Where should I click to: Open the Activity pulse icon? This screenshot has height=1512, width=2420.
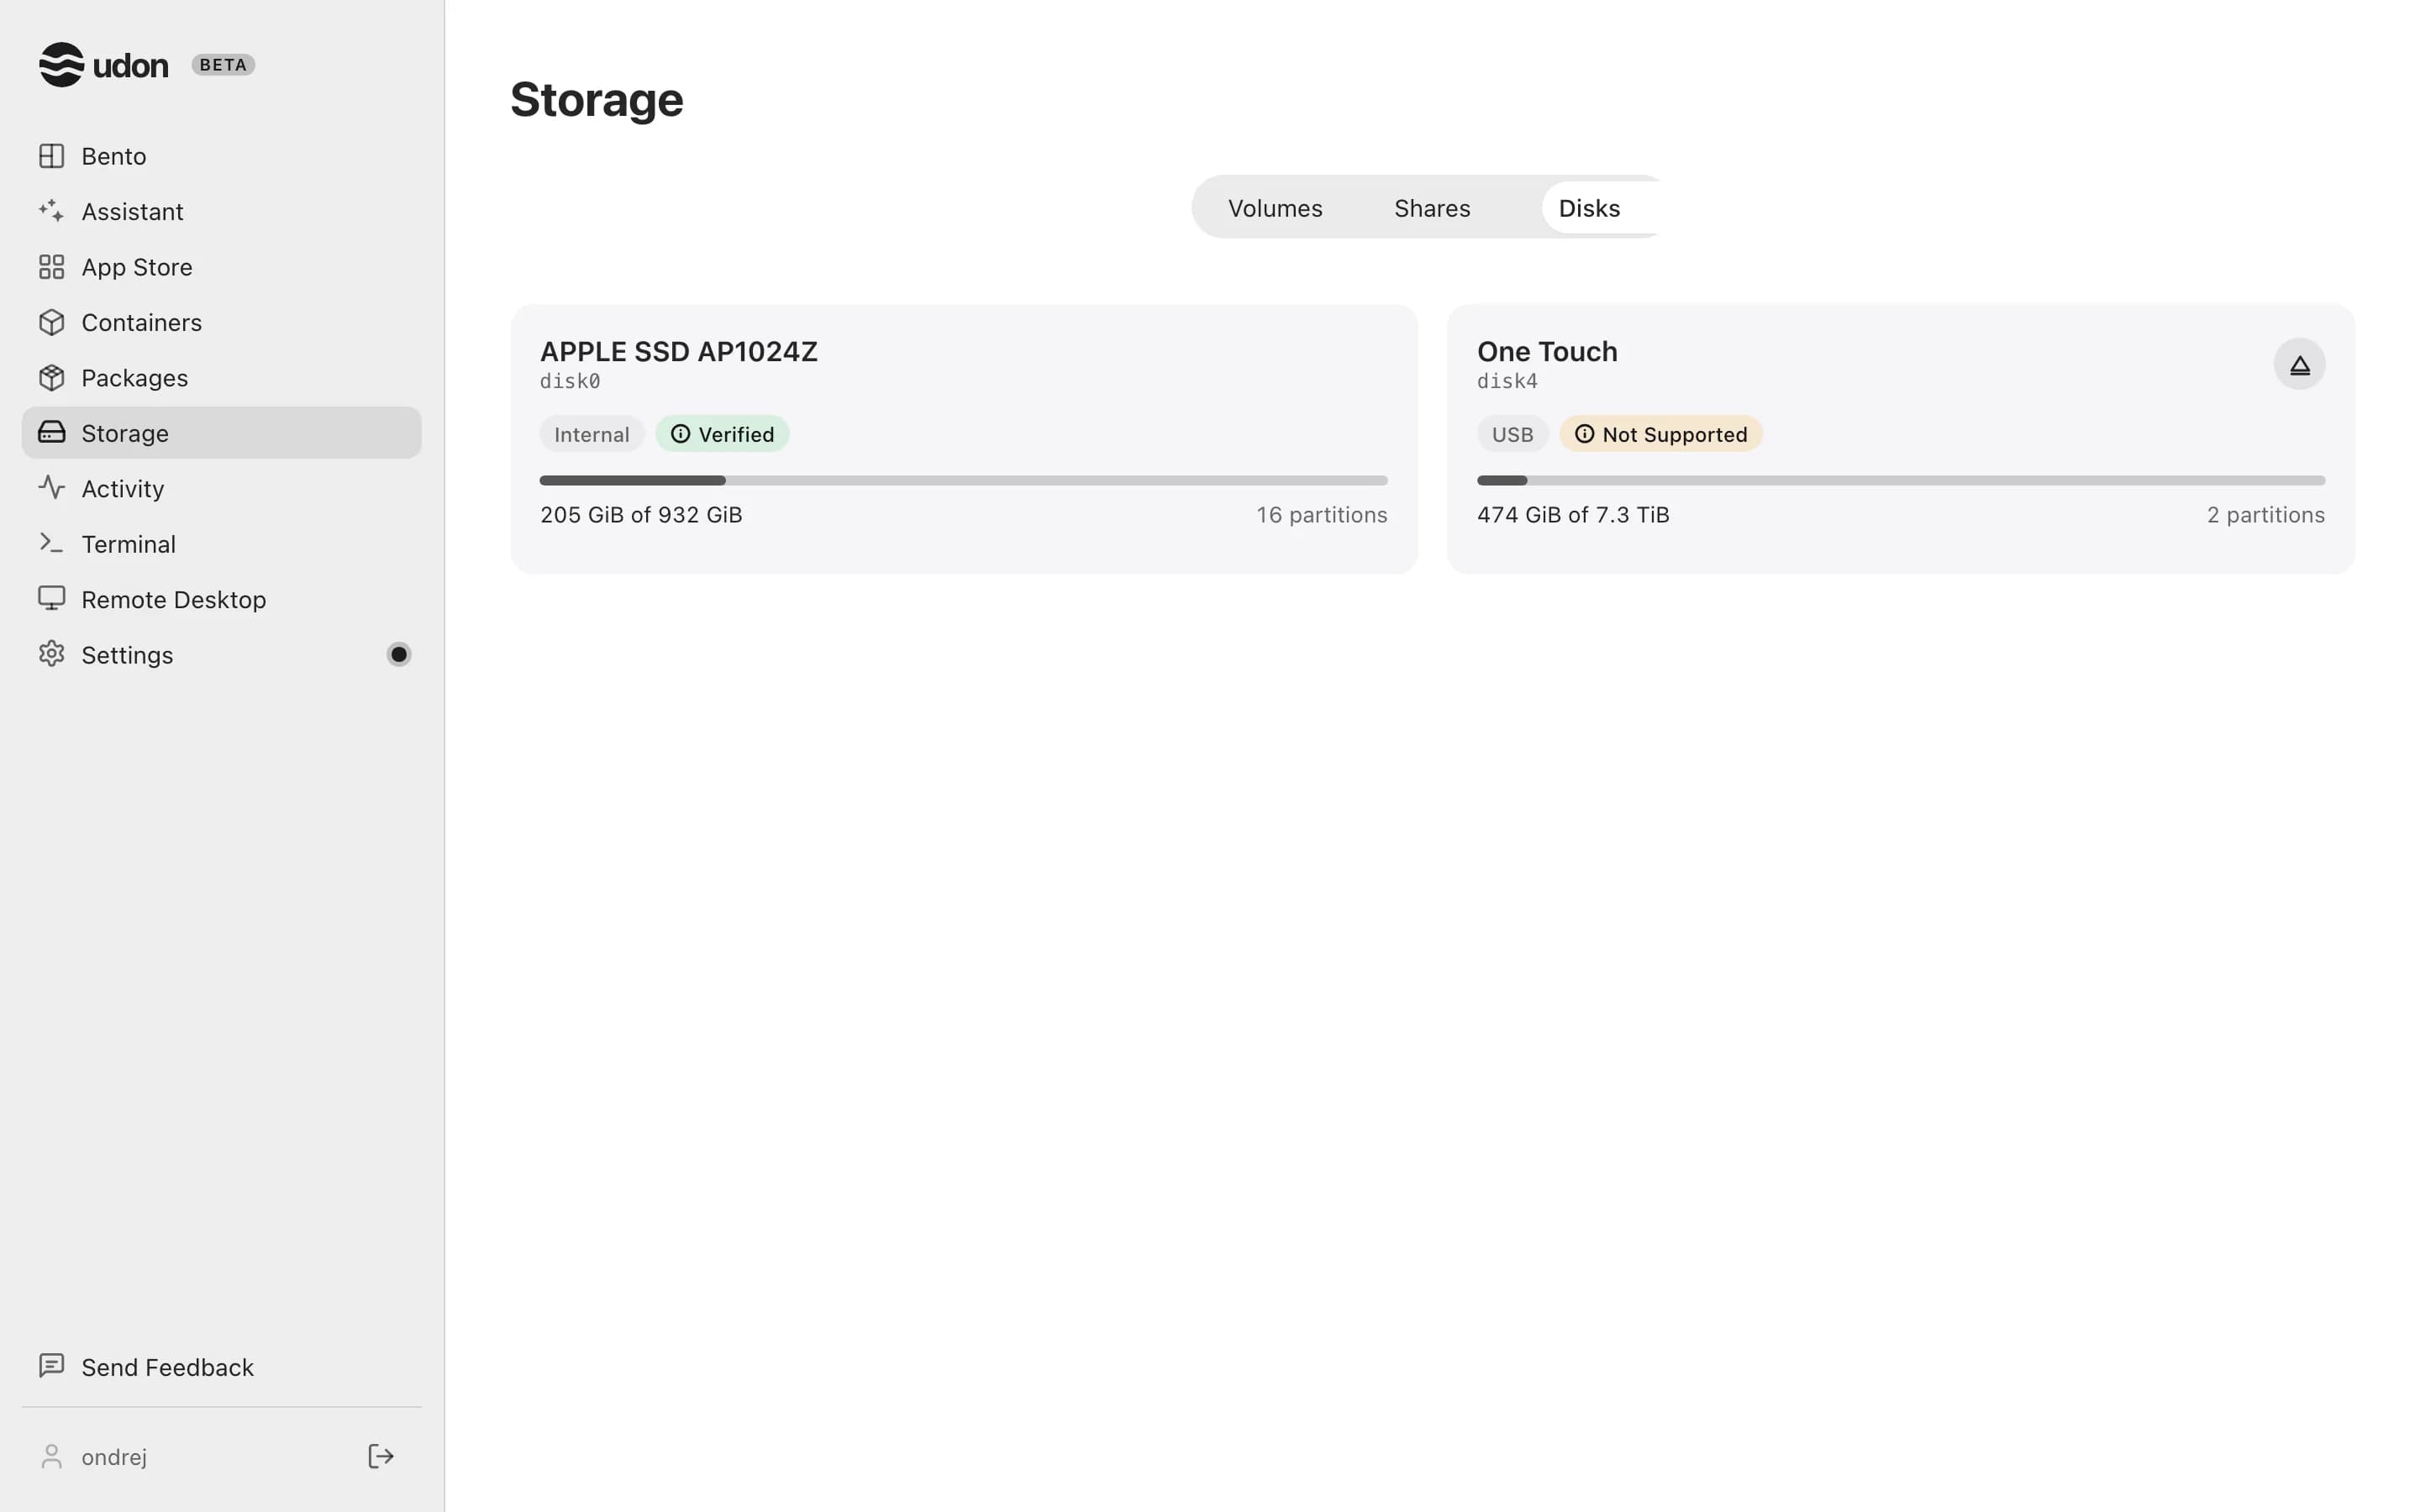click(x=51, y=488)
